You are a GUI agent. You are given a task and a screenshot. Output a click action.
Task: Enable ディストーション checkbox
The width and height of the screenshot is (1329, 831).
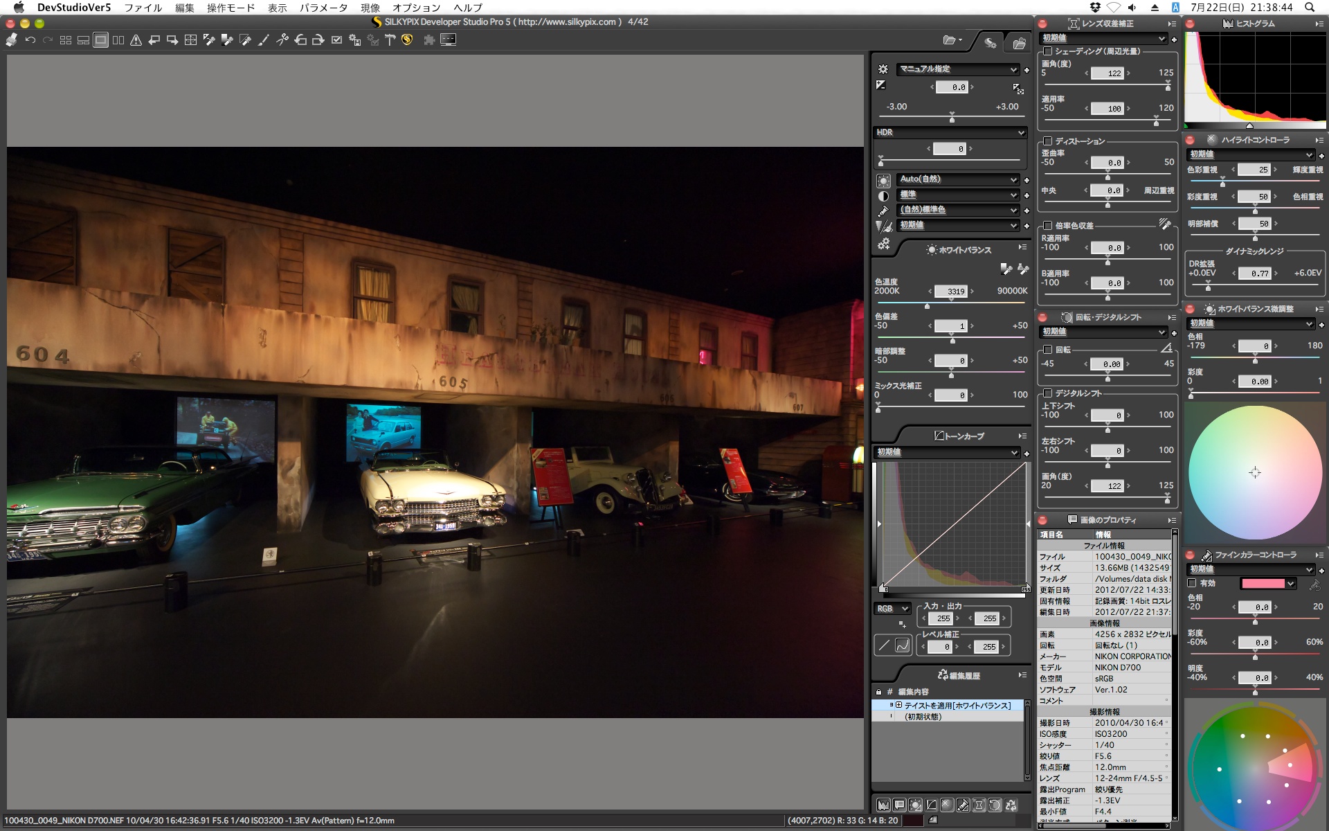click(1048, 141)
